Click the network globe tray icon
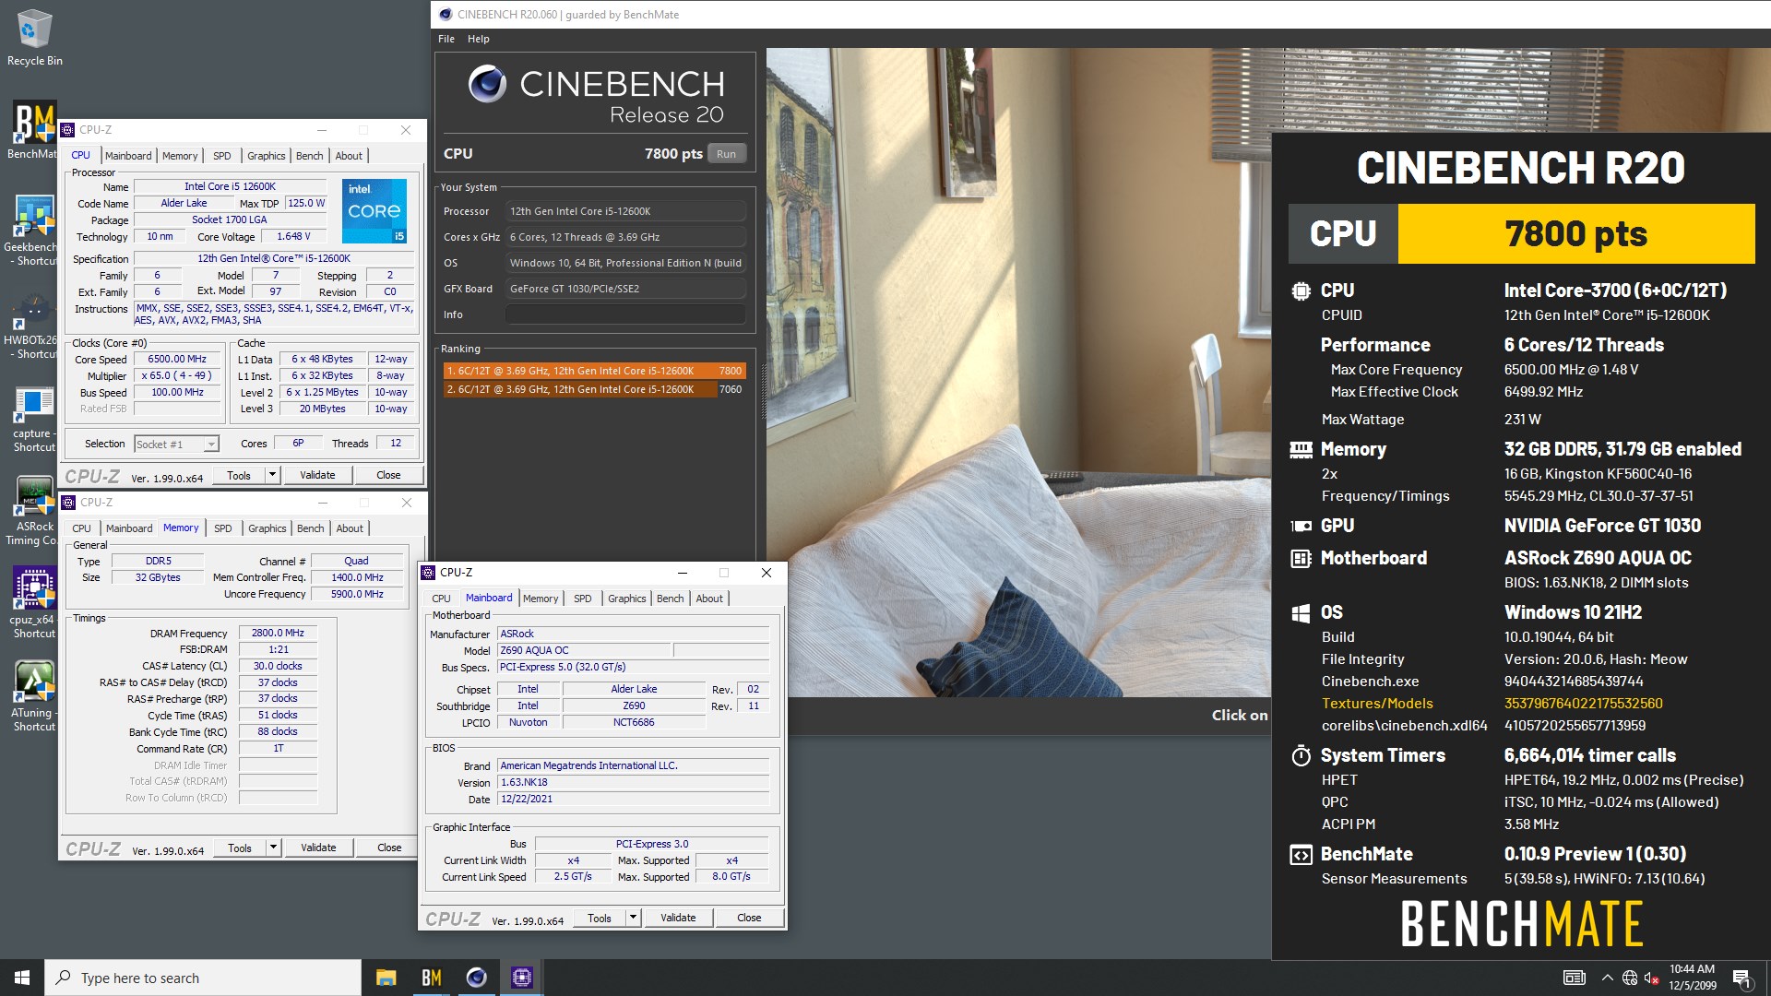This screenshot has height=996, width=1771. tap(1630, 978)
